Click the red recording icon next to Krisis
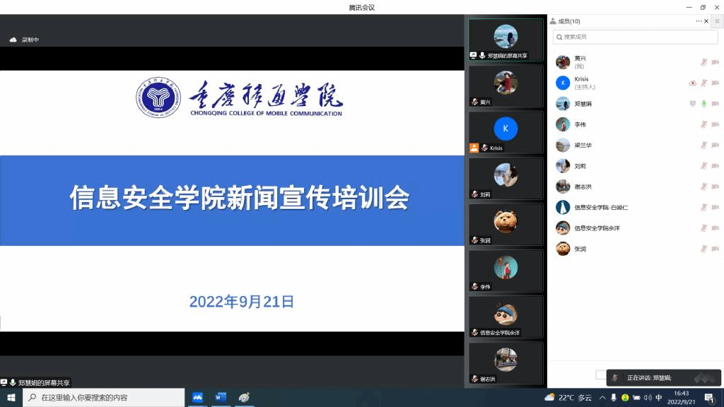Screen dimensions: 724x407 coord(693,83)
